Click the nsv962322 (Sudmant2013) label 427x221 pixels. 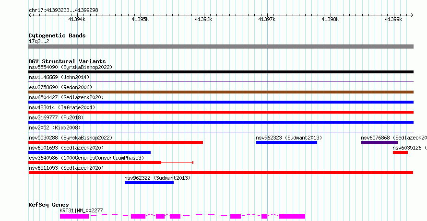[157, 178]
